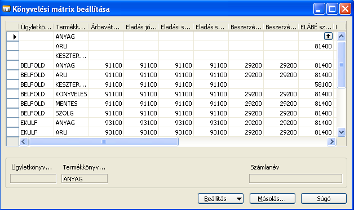Click the horizontal scrollbar right arrow

tap(331, 142)
